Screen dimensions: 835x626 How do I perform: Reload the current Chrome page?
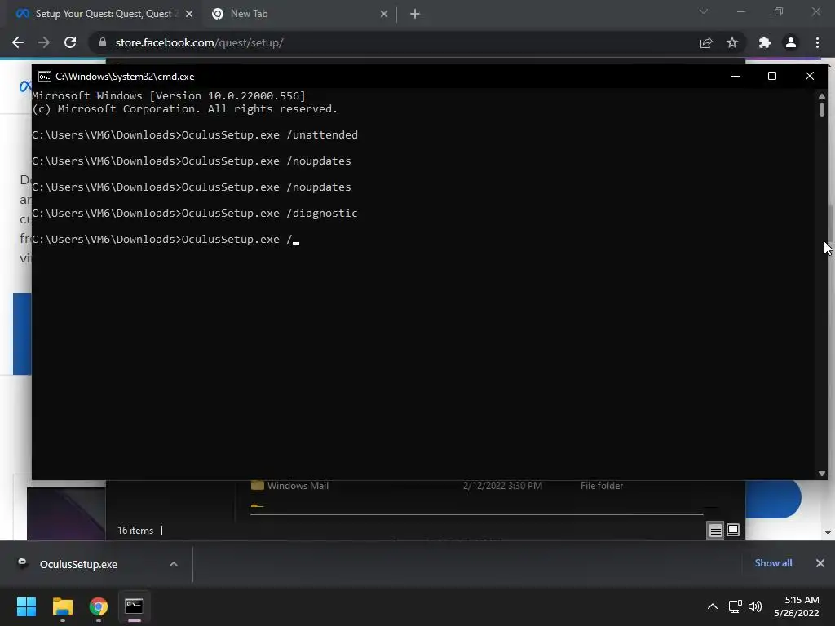tap(70, 42)
